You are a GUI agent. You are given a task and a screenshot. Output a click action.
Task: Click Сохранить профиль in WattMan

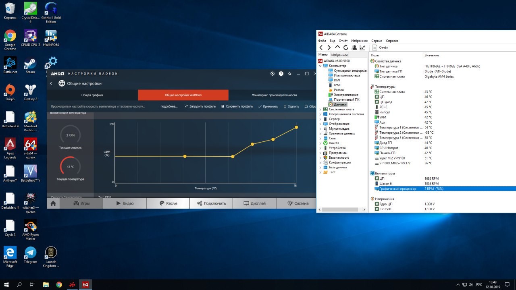(237, 106)
